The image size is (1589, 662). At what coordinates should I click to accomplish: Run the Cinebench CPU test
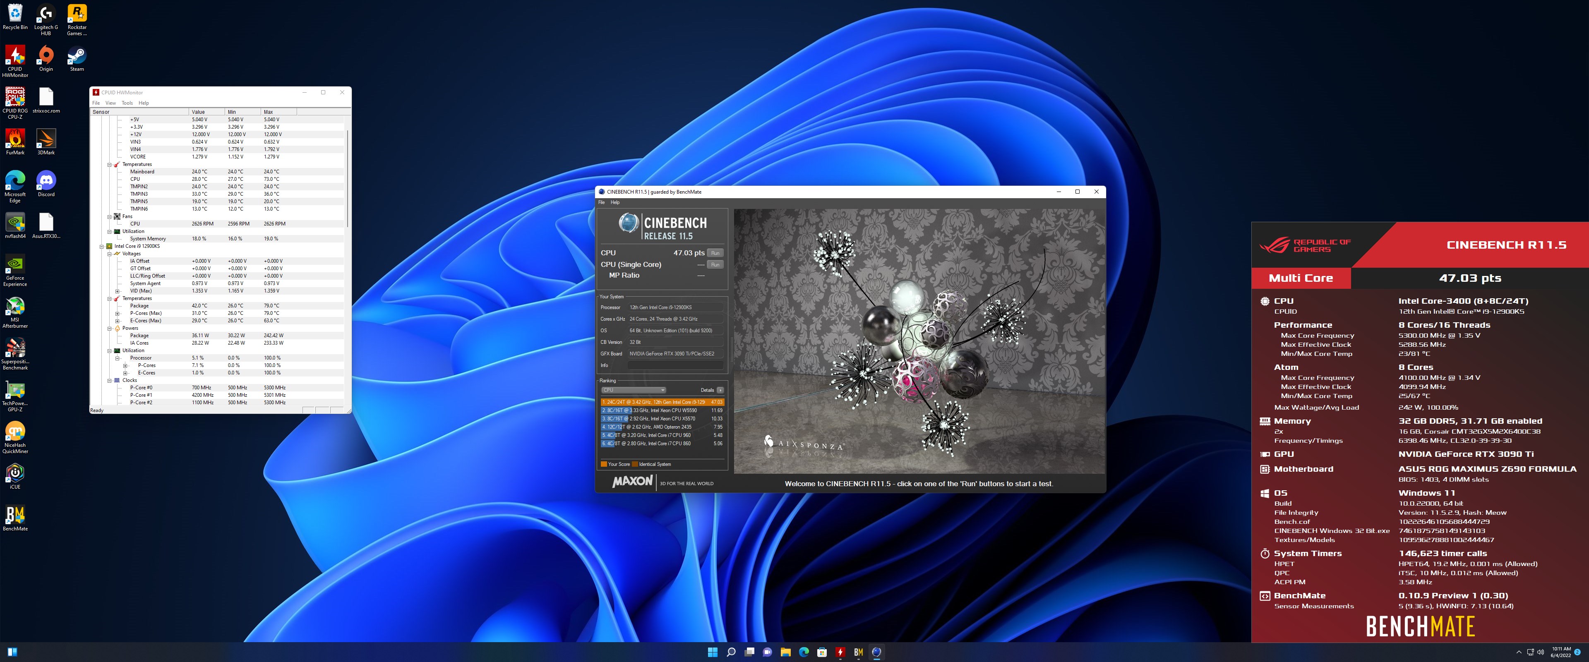coord(715,253)
